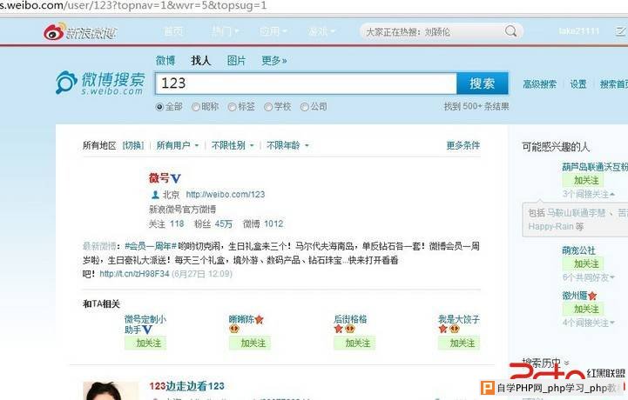Image resolution: width=628 pixels, height=400 pixels.
Task: Click 加关注 under 徽州匯
Action: tap(583, 310)
